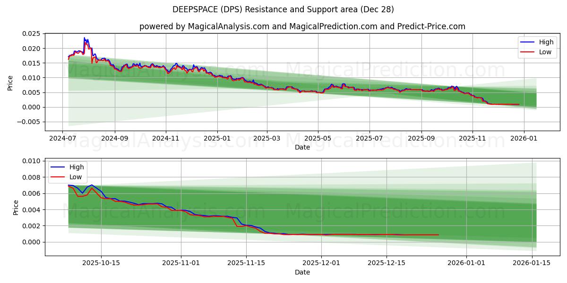Click the '2025-03' tick label
The width and height of the screenshot is (567, 283).
[266, 139]
